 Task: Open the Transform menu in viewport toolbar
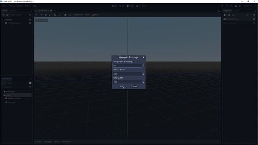point(79,15)
